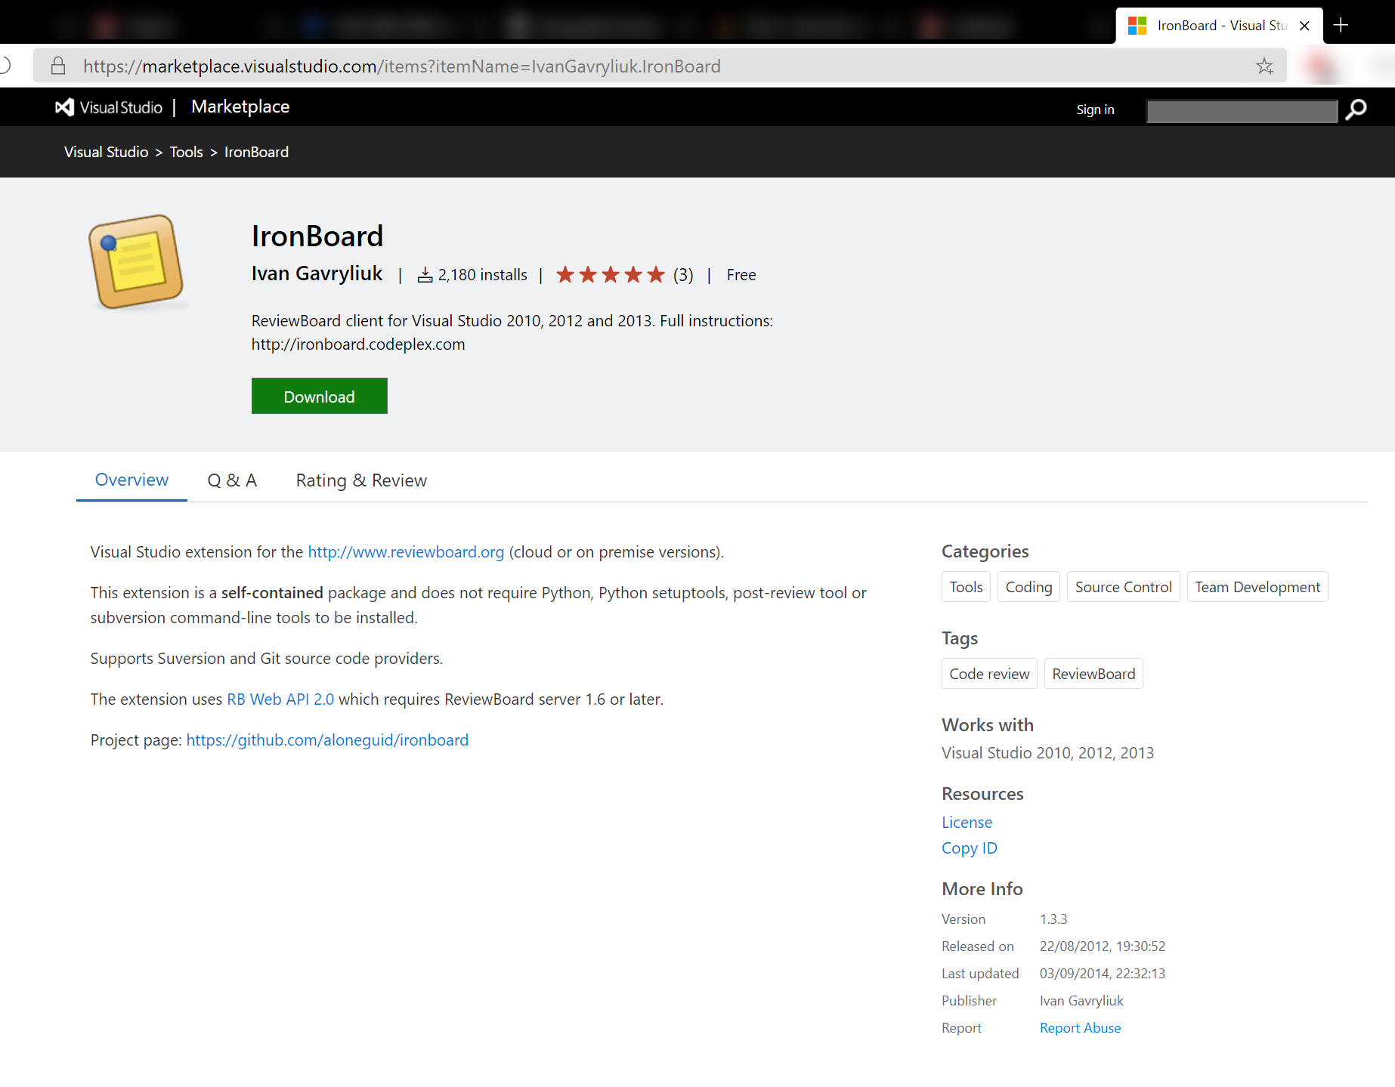
Task: Click the Marketplace search field
Action: [x=1242, y=110]
